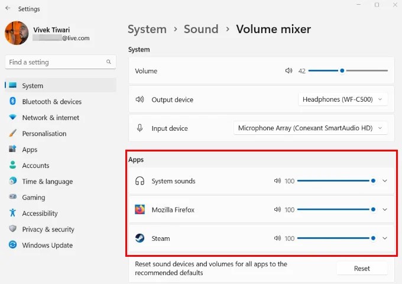
Task: Mute Mozilla Firefox via speaker icon
Action: coord(277,209)
